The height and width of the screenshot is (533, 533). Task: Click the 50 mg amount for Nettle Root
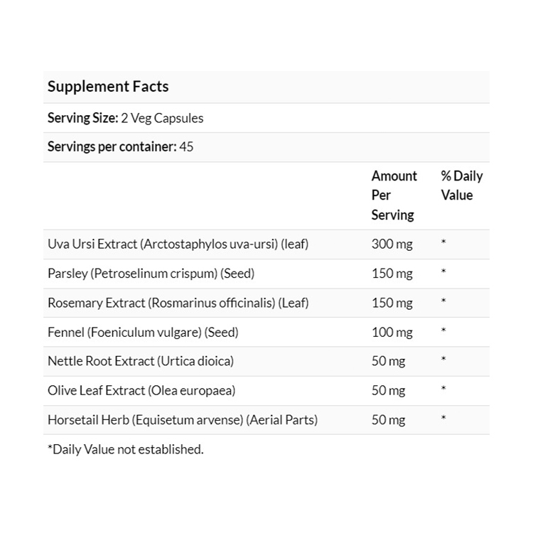388,361
